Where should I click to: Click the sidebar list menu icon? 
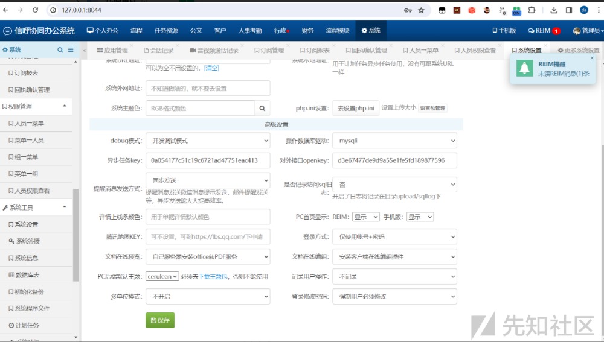[x=71, y=50]
